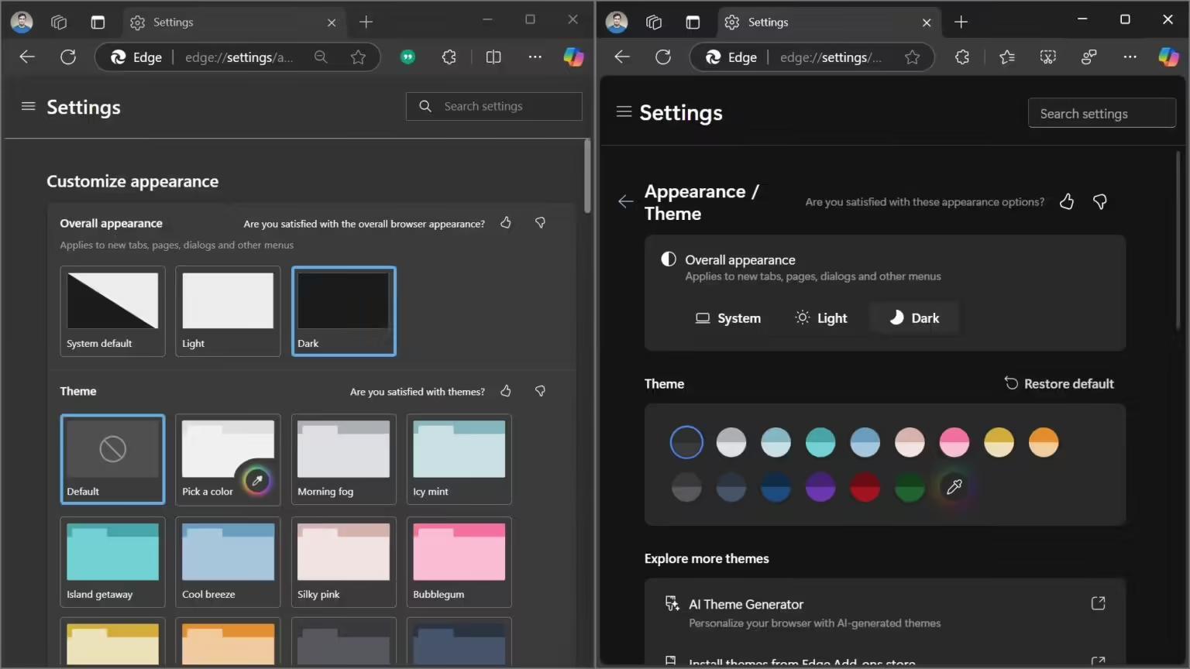Click thumbs up beside overall browser appearance question
Viewport: 1190px width, 669px height.
click(506, 223)
